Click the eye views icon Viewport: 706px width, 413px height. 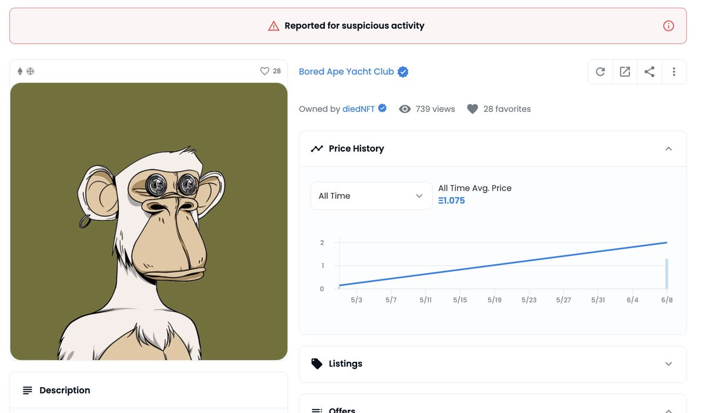pyautogui.click(x=405, y=109)
